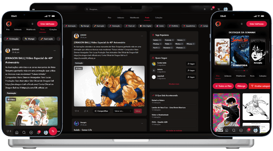Click 'Criar InkToons' on left phone
This screenshot has height=151, width=273.
[x=48, y=24]
